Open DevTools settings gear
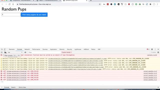160x90 pixels. pos(152,49)
